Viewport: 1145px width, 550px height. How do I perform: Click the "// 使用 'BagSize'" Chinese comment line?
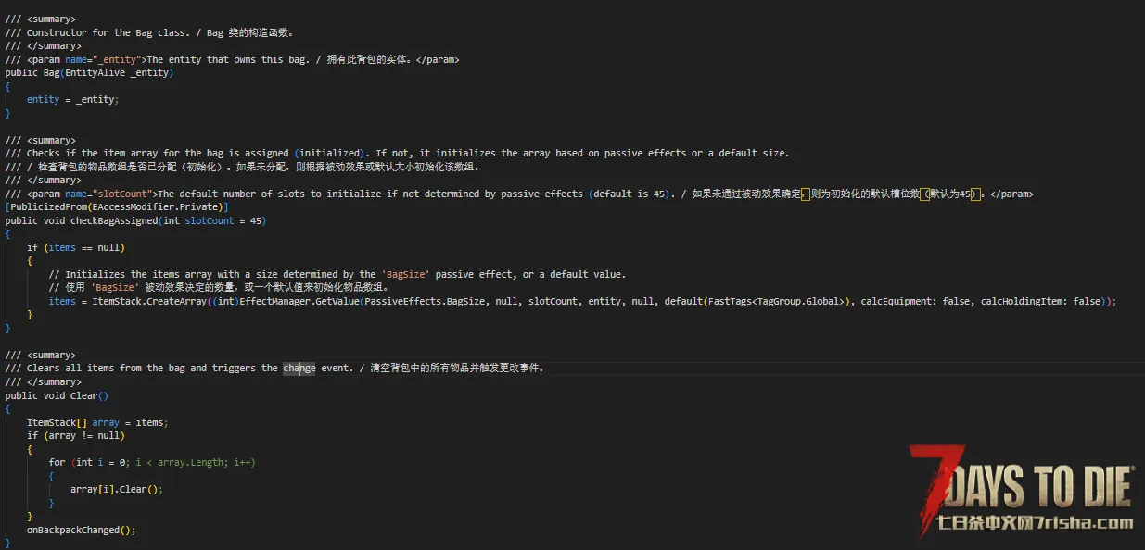pos(219,287)
